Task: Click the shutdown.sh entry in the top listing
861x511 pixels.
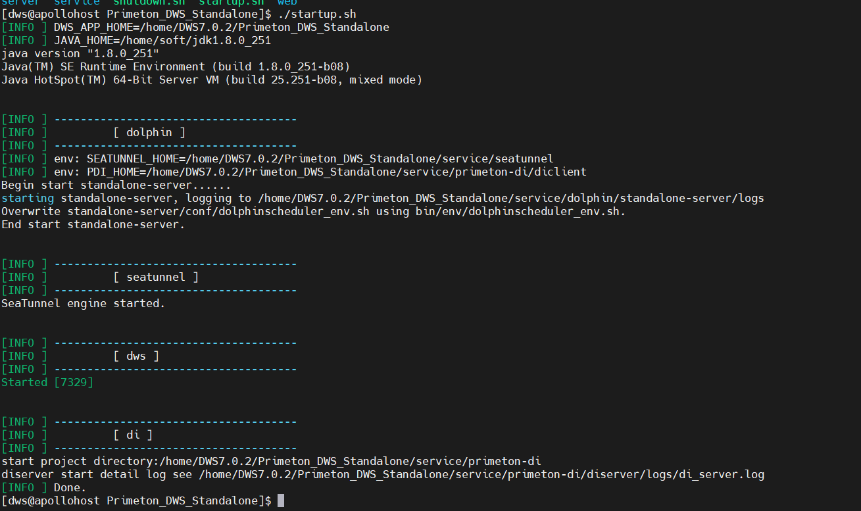Action: tap(149, 3)
